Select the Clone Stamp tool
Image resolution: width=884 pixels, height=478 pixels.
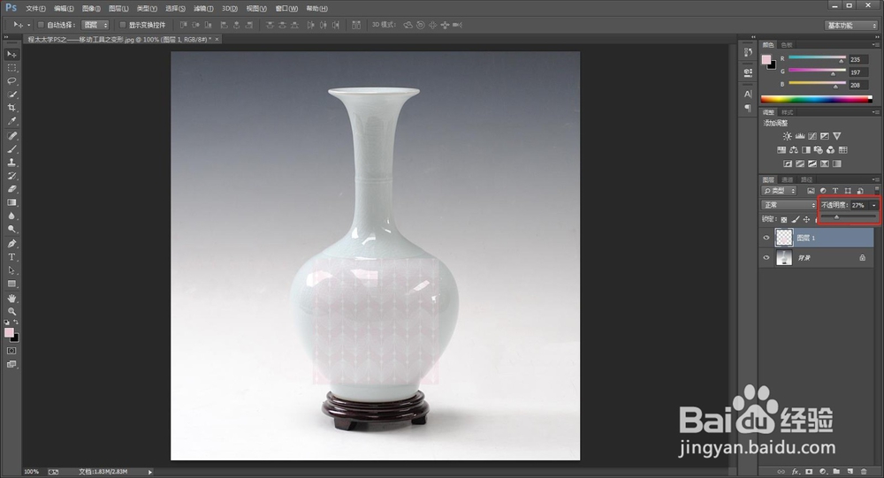click(x=11, y=163)
